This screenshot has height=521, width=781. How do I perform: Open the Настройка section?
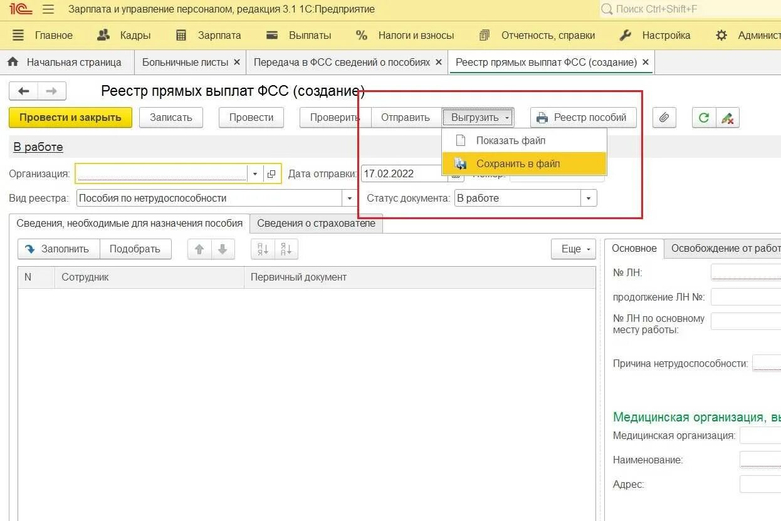click(655, 35)
